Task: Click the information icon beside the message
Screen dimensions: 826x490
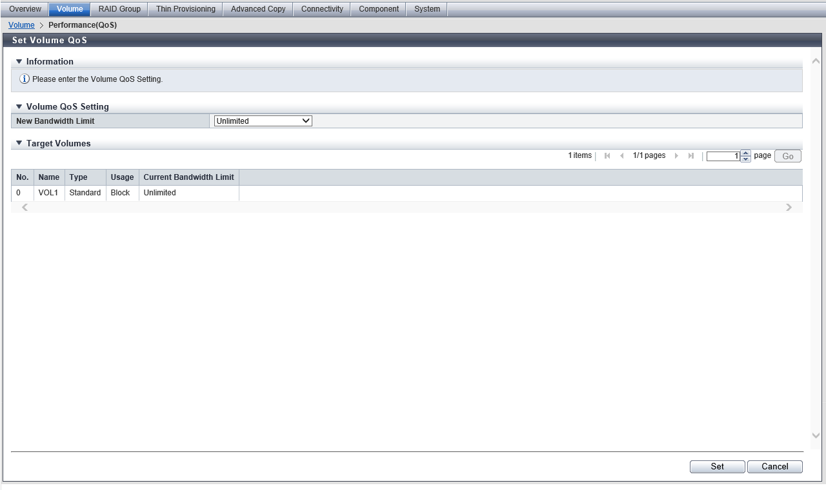Action: (x=25, y=79)
